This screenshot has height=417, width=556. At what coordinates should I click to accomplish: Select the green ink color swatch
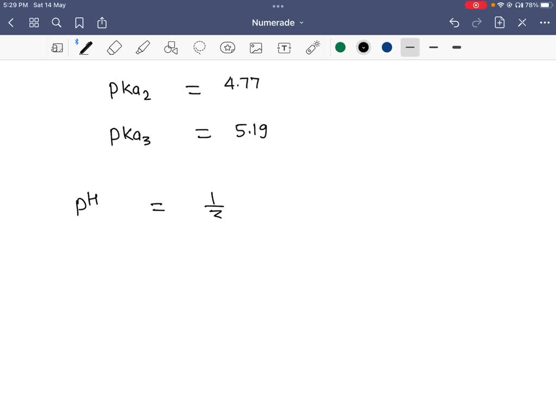(340, 47)
